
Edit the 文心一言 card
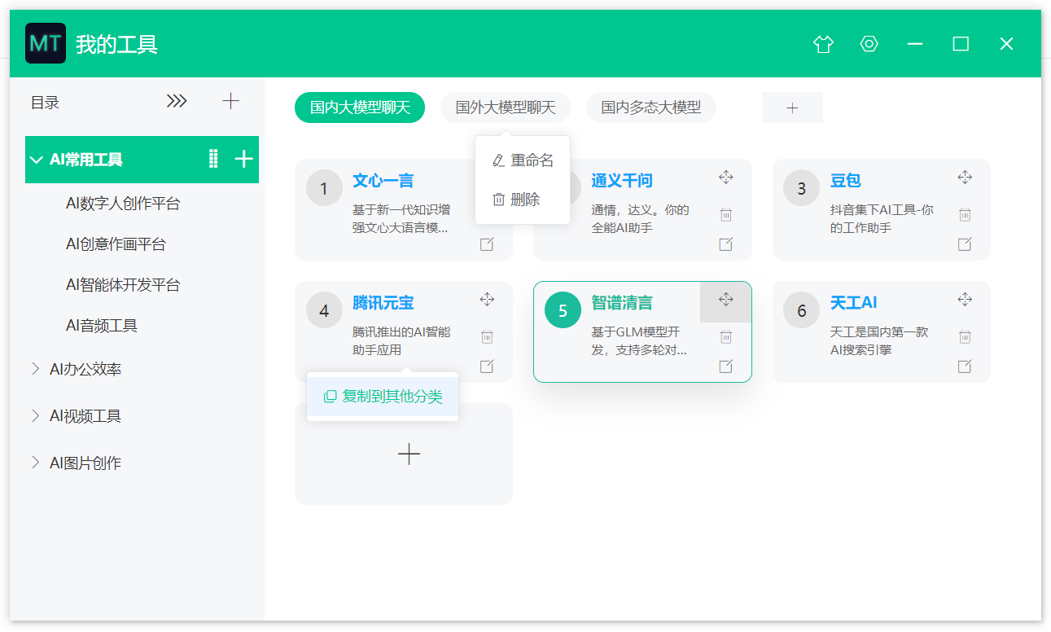[487, 244]
